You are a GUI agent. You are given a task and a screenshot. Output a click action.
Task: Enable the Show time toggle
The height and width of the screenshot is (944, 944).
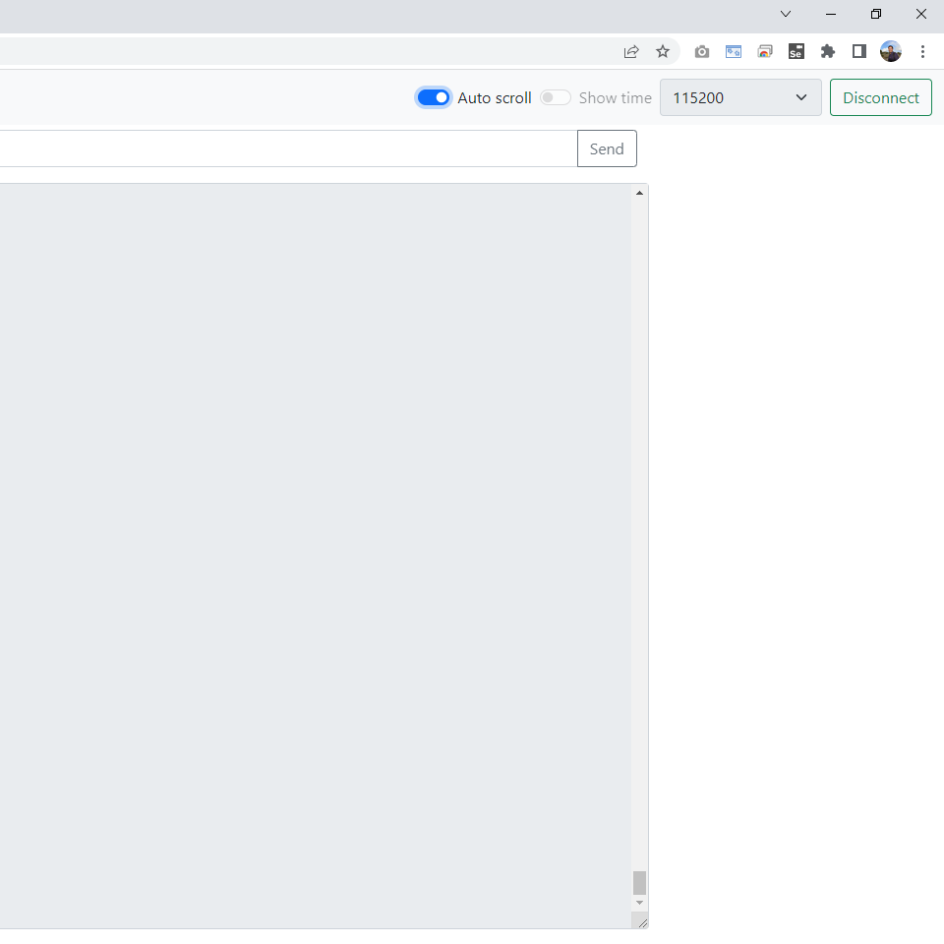click(555, 97)
